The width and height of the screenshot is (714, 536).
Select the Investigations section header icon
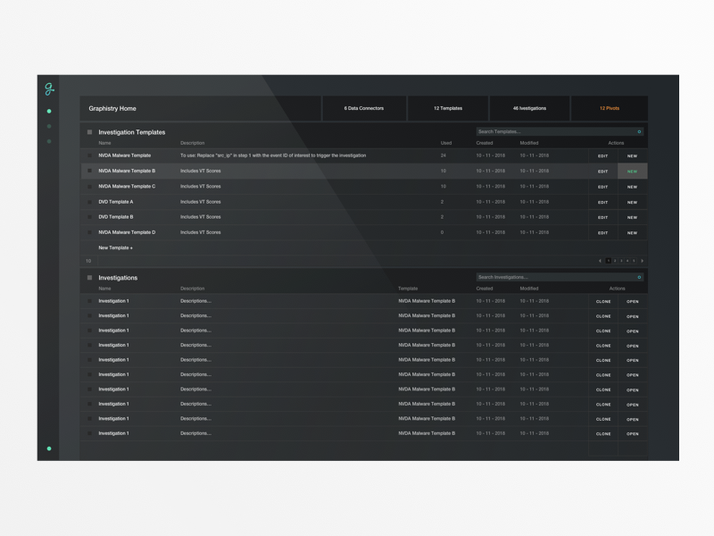89,278
